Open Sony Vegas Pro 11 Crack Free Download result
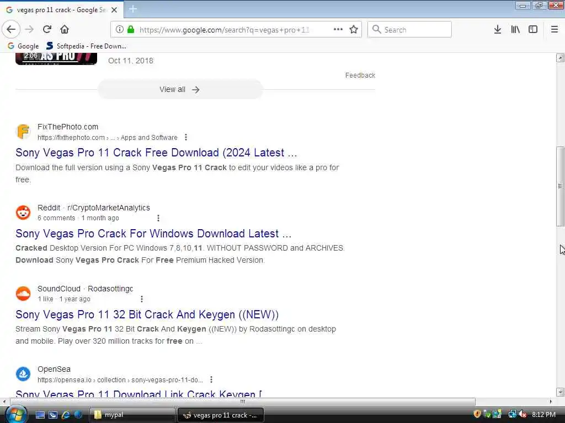 click(156, 153)
